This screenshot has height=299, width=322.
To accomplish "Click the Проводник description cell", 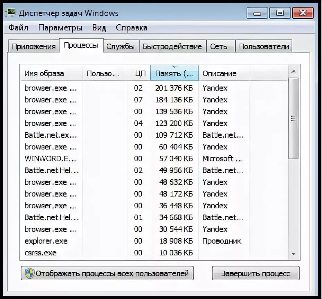I will click(x=222, y=241).
